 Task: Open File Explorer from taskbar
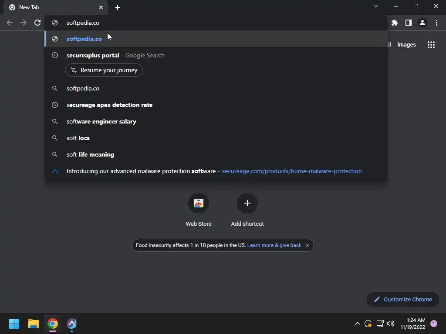33,324
